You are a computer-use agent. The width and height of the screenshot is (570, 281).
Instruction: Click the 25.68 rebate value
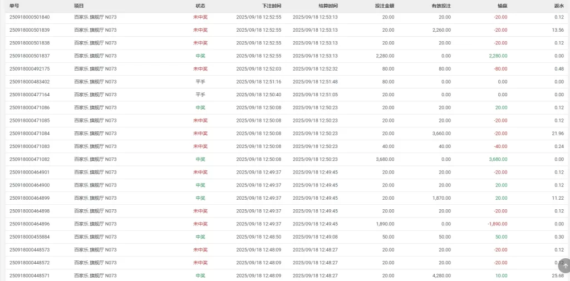[x=557, y=275]
